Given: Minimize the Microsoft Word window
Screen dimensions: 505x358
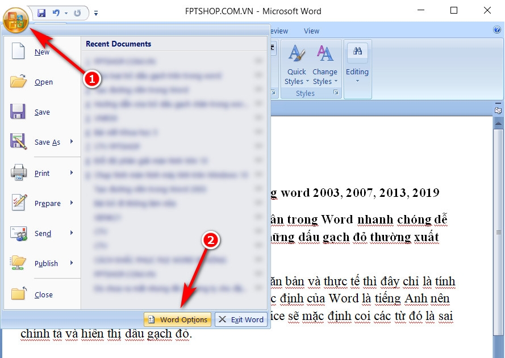Looking at the screenshot, I should [x=420, y=10].
